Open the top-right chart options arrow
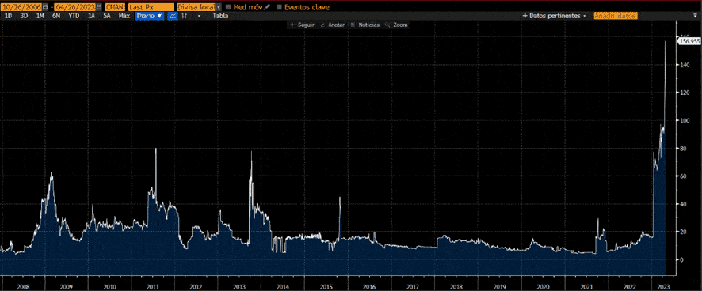This screenshot has width=702, height=291. [696, 15]
